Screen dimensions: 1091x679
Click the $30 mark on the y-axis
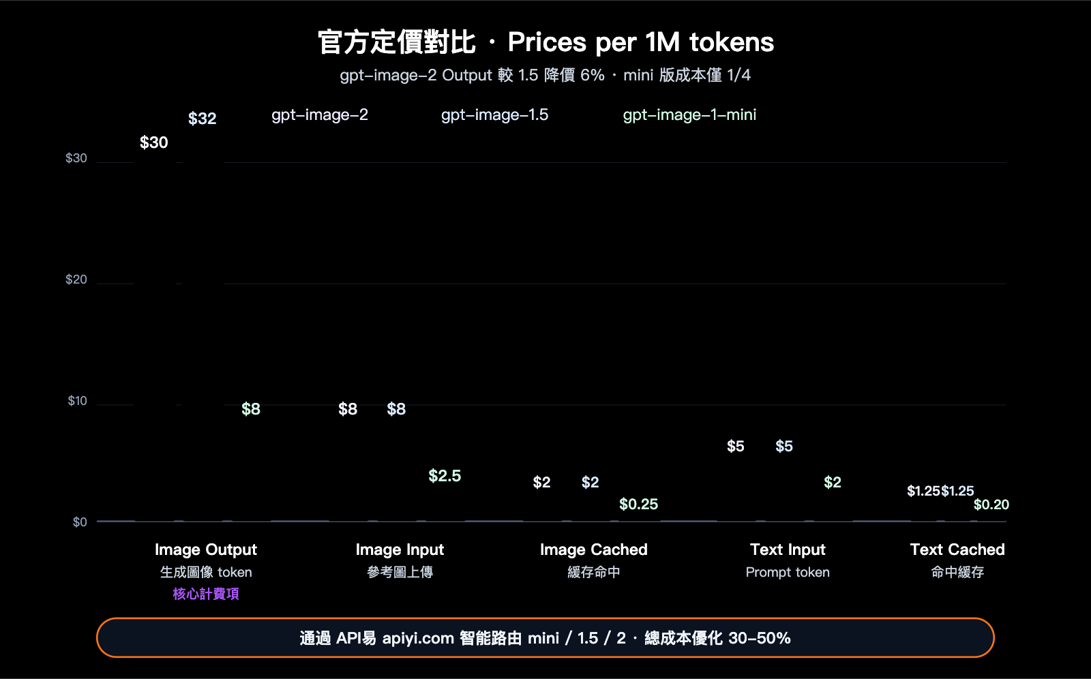point(76,157)
